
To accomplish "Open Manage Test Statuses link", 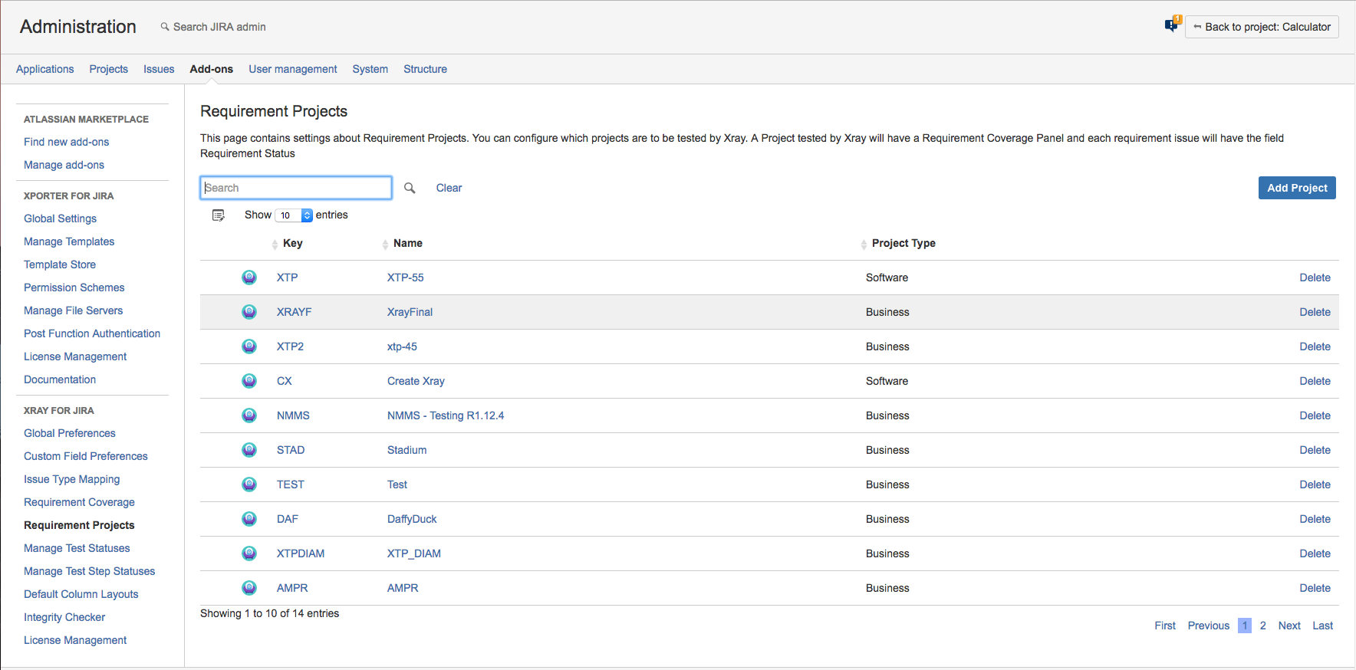I will click(77, 548).
